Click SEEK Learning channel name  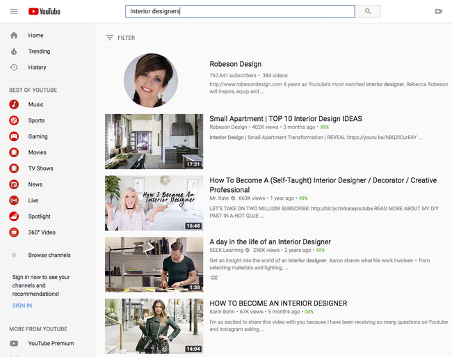coord(226,250)
